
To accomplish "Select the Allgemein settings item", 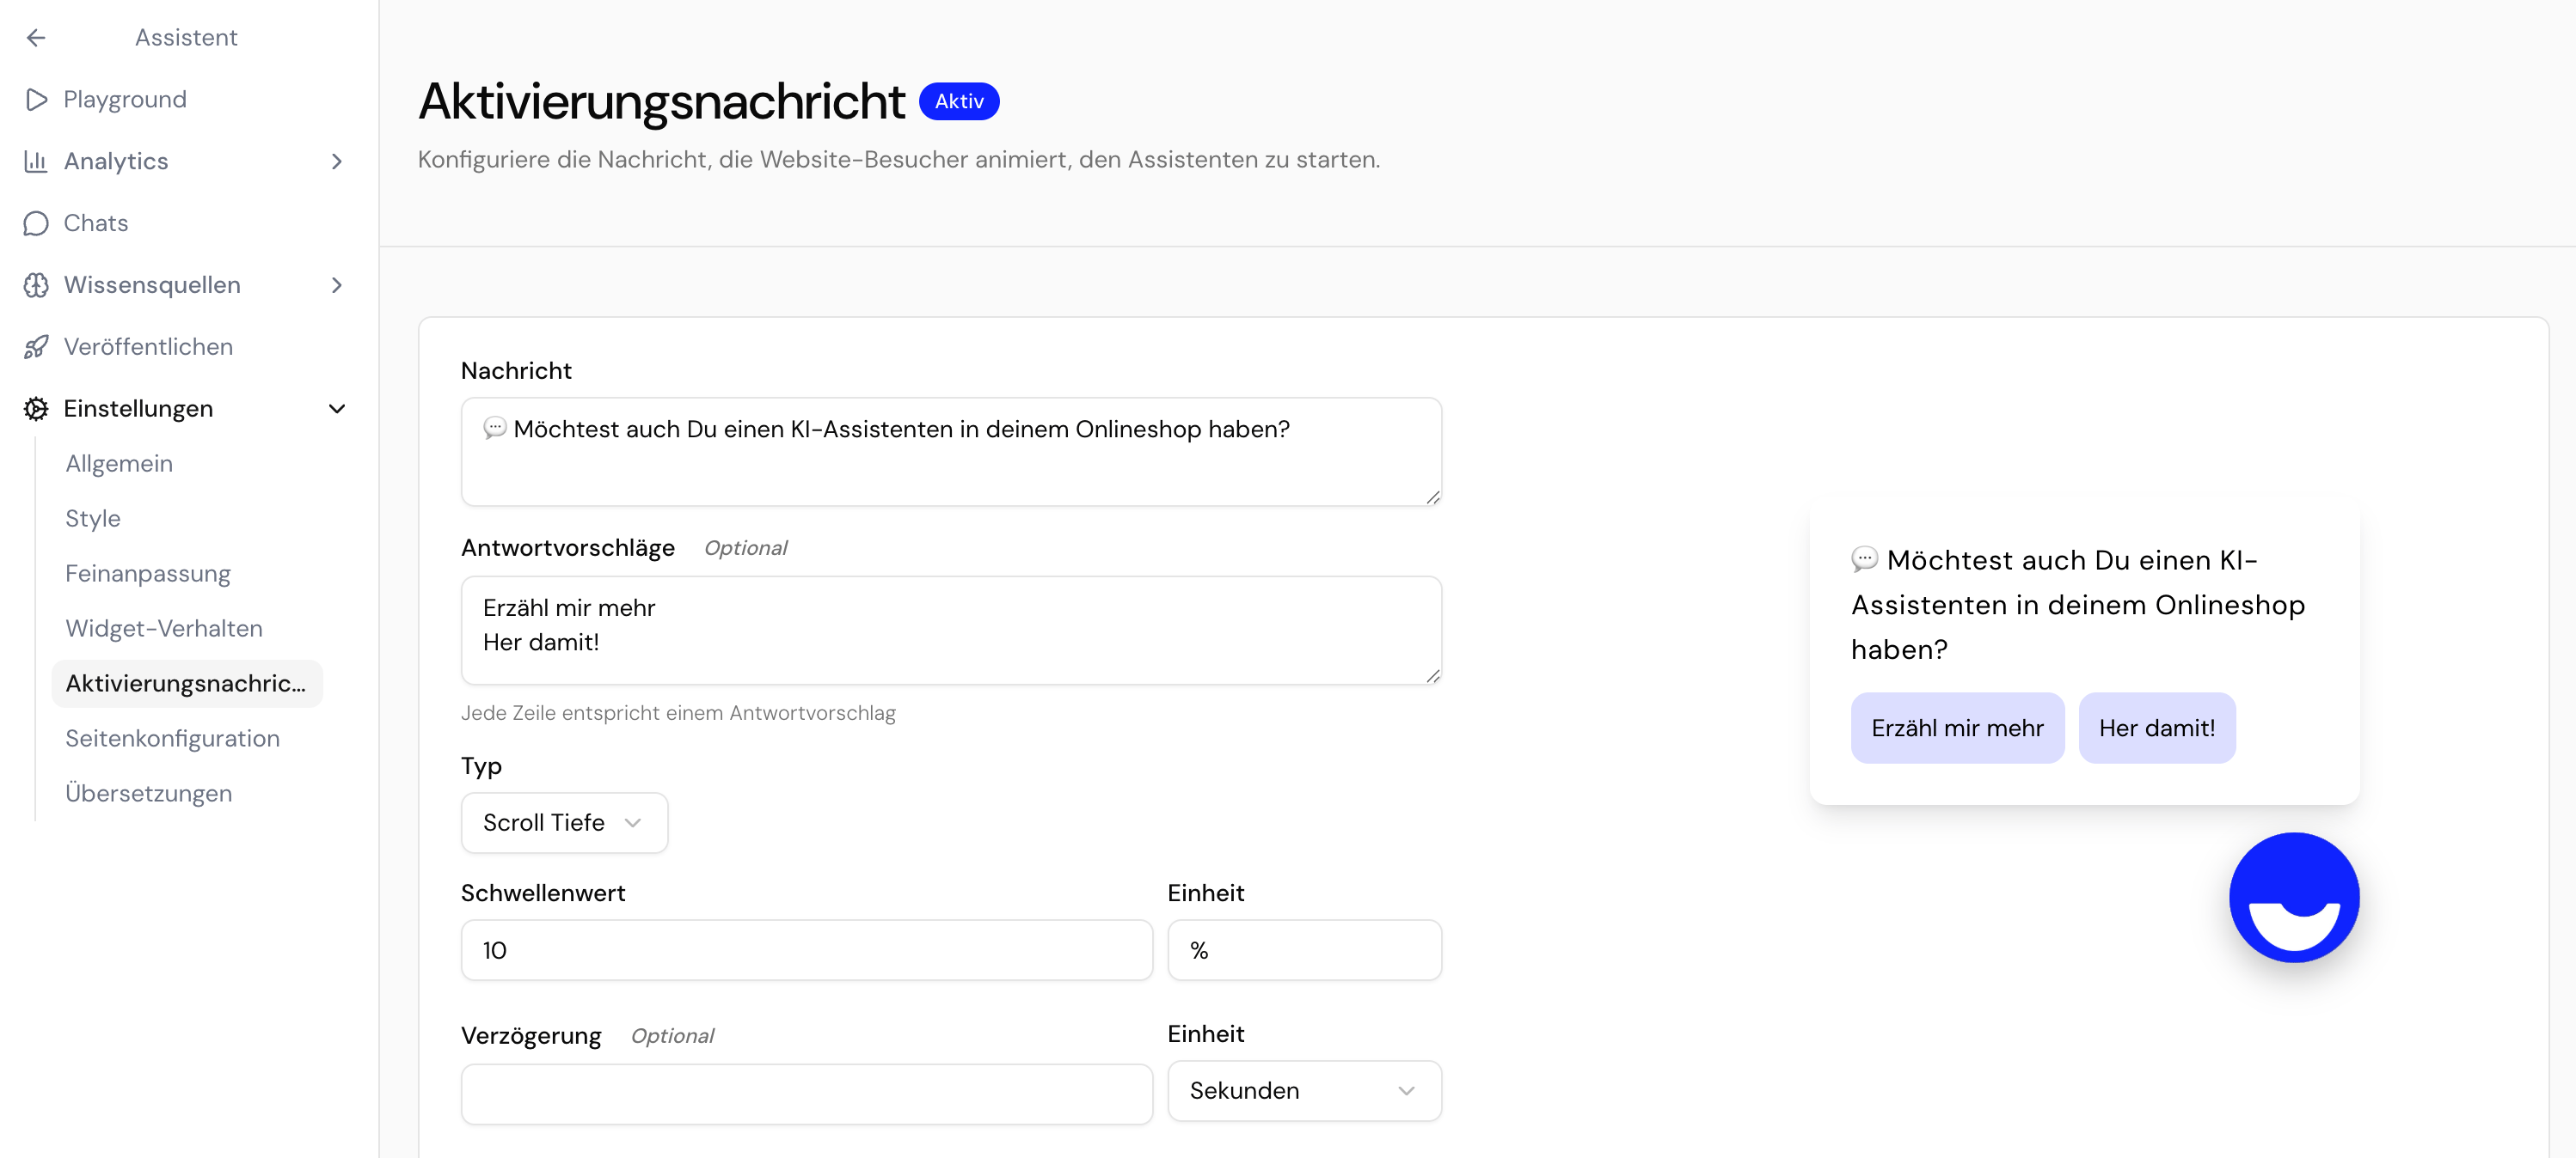I will [x=119, y=464].
